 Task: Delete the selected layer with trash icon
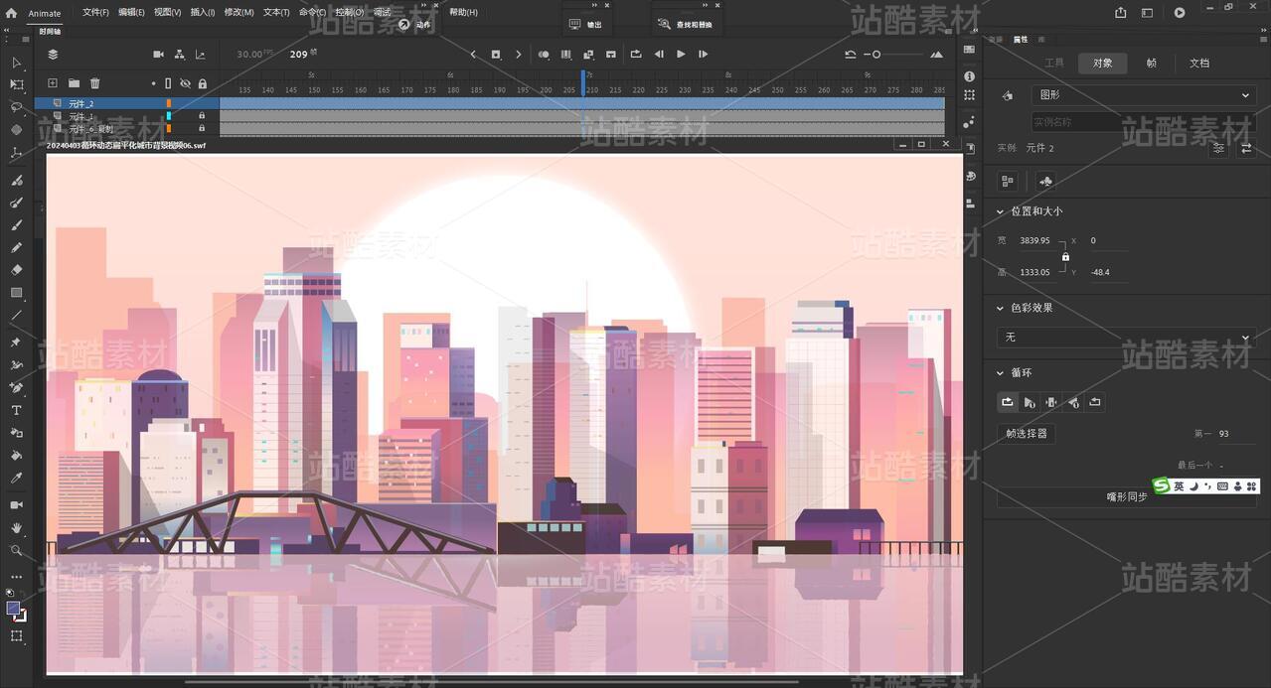(95, 83)
